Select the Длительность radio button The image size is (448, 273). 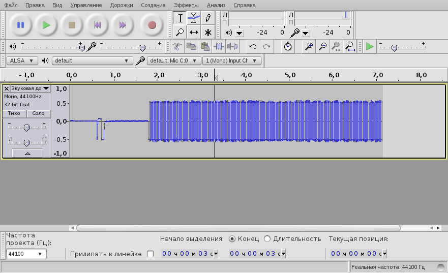pyautogui.click(x=267, y=239)
